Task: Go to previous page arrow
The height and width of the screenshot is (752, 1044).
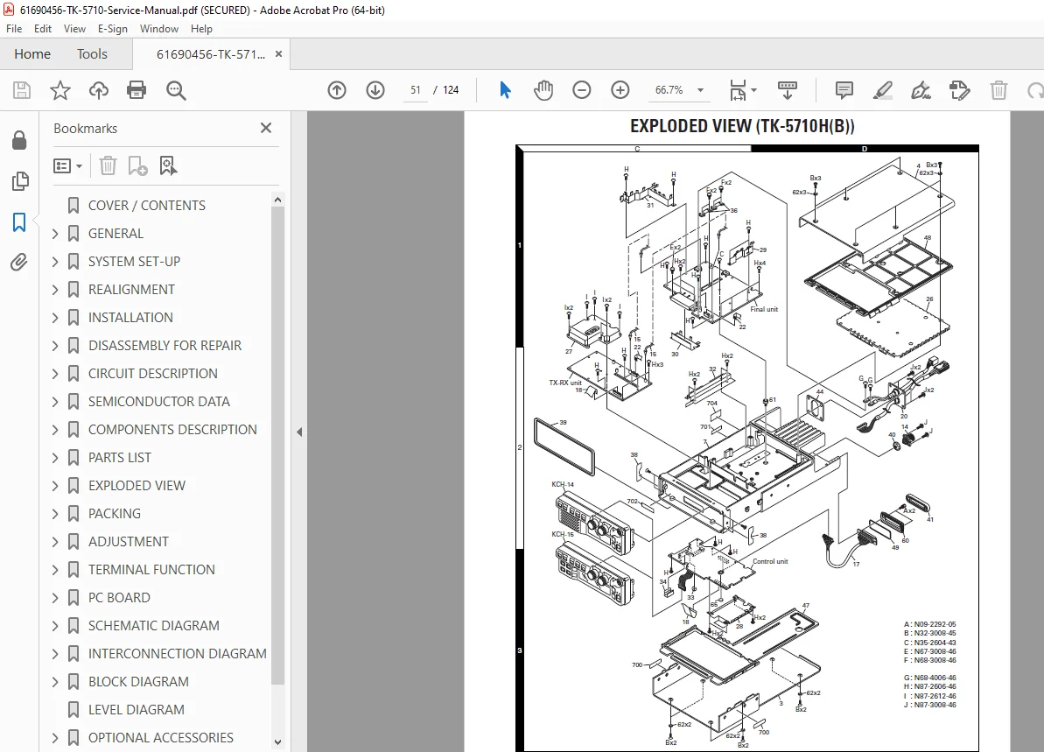Action: coord(337,90)
